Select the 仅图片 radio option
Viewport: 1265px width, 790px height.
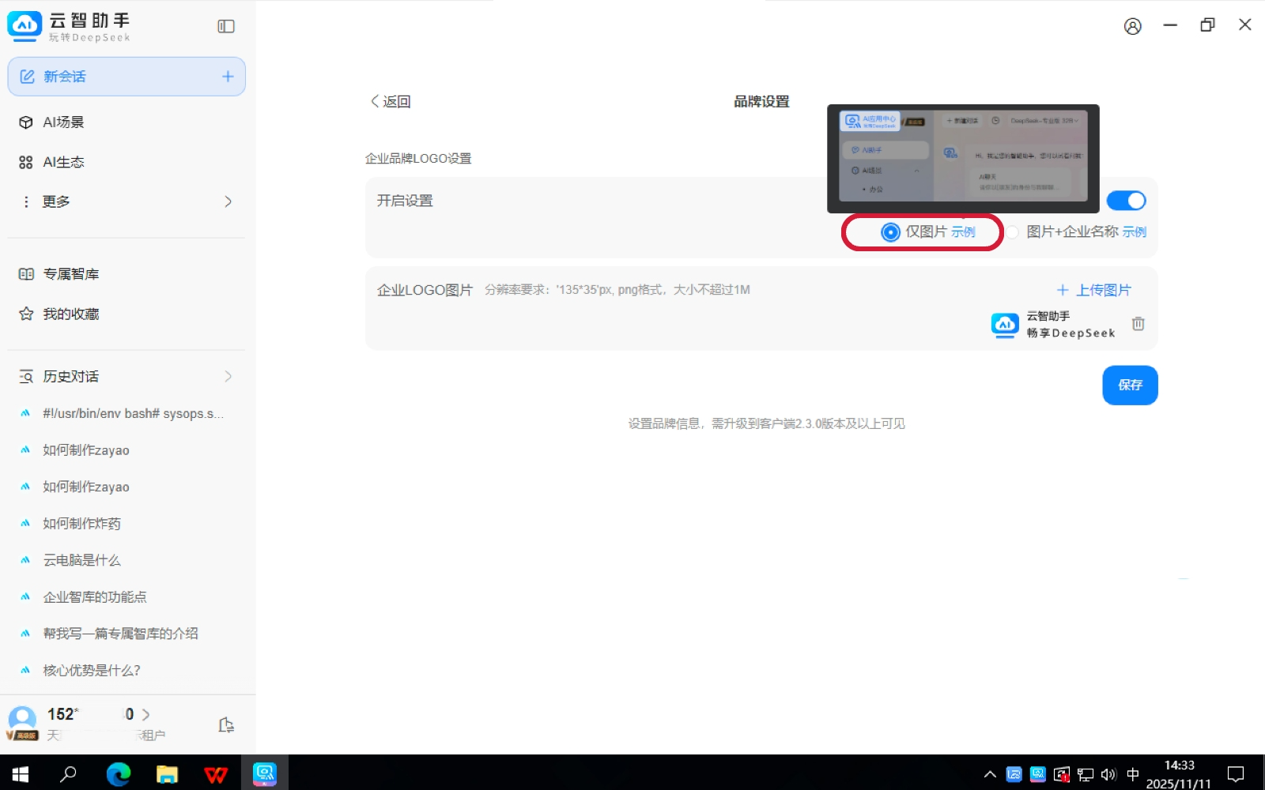890,232
